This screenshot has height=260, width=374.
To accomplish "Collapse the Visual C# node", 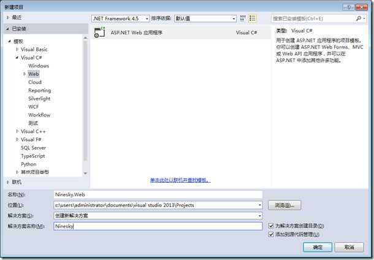I will (17, 58).
